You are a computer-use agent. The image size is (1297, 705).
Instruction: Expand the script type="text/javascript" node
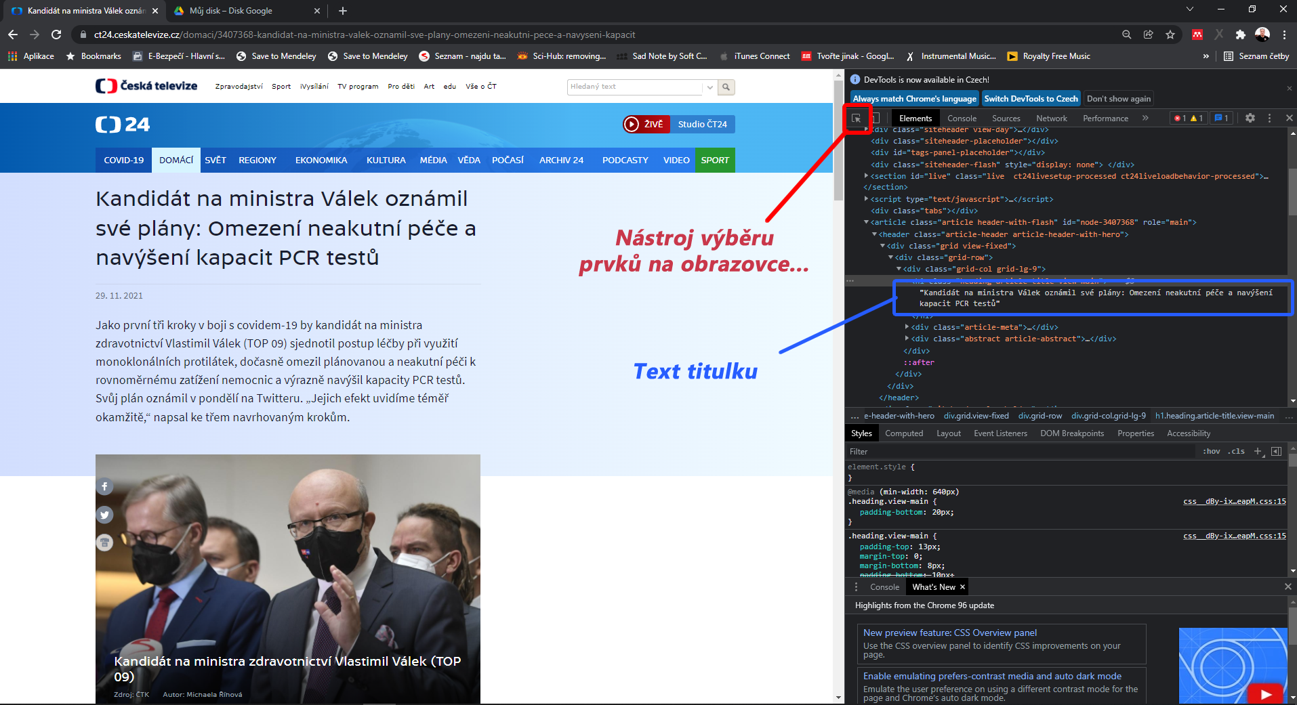coord(866,199)
